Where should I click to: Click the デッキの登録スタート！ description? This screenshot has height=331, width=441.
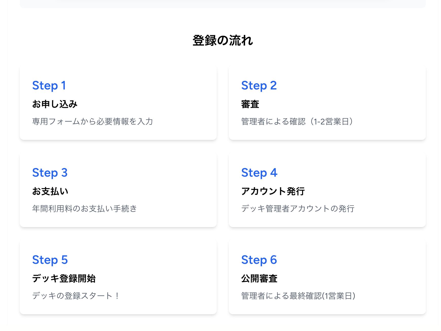76,296
